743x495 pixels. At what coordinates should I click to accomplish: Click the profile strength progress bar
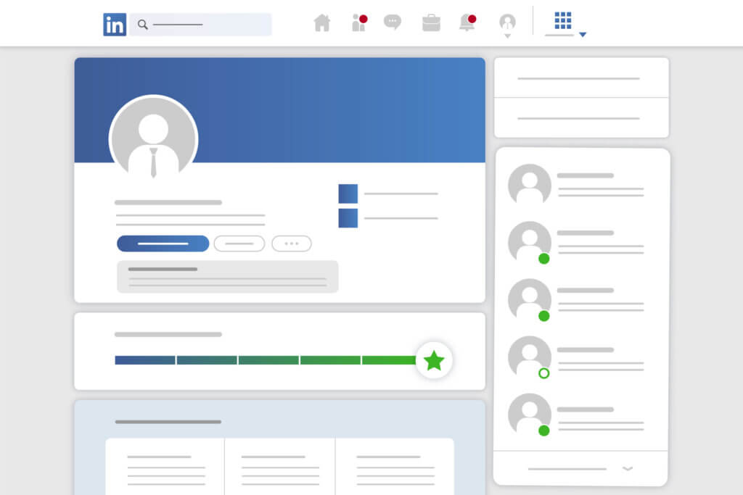coord(266,360)
